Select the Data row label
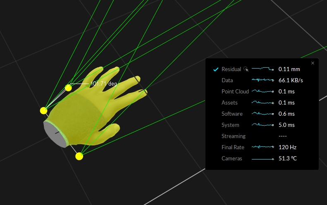 pos(227,80)
